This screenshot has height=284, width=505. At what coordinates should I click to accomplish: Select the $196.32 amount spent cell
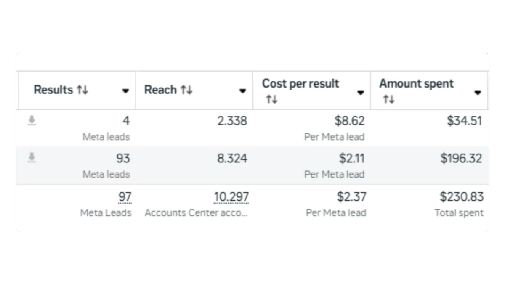(x=462, y=158)
